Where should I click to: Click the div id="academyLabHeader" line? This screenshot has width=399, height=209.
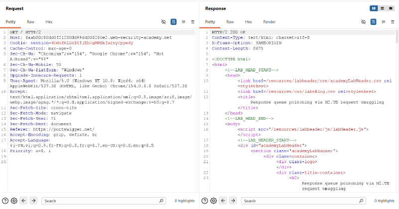272,146
